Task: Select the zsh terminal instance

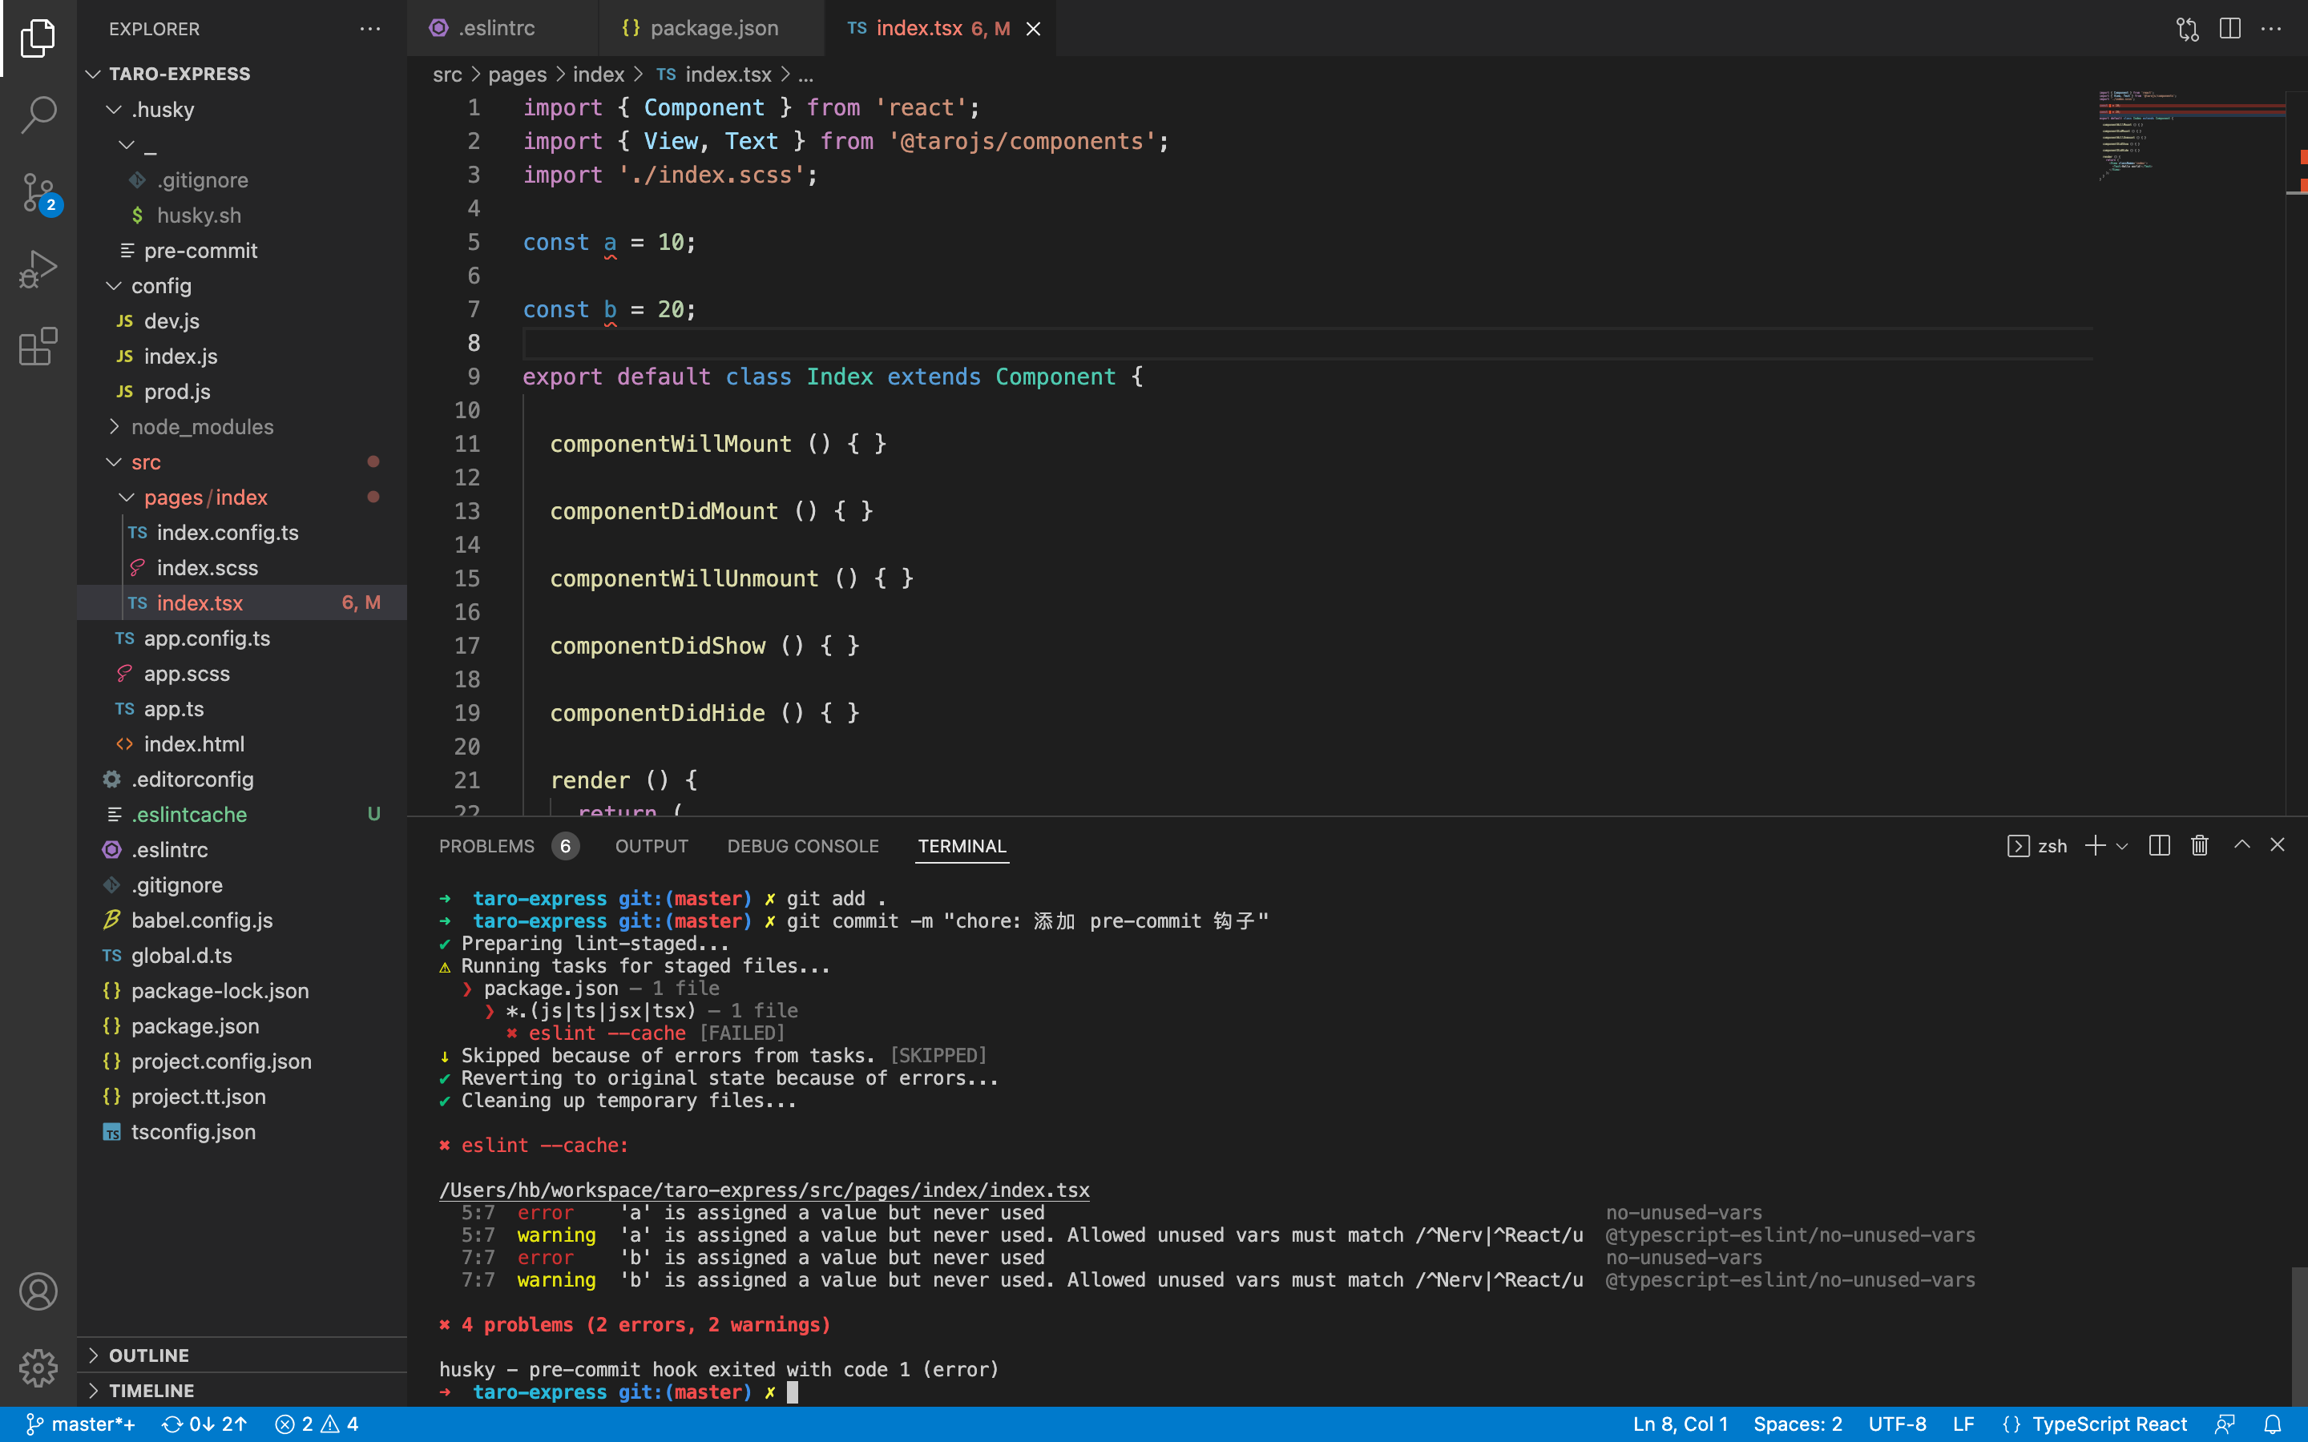Action: [2037, 846]
